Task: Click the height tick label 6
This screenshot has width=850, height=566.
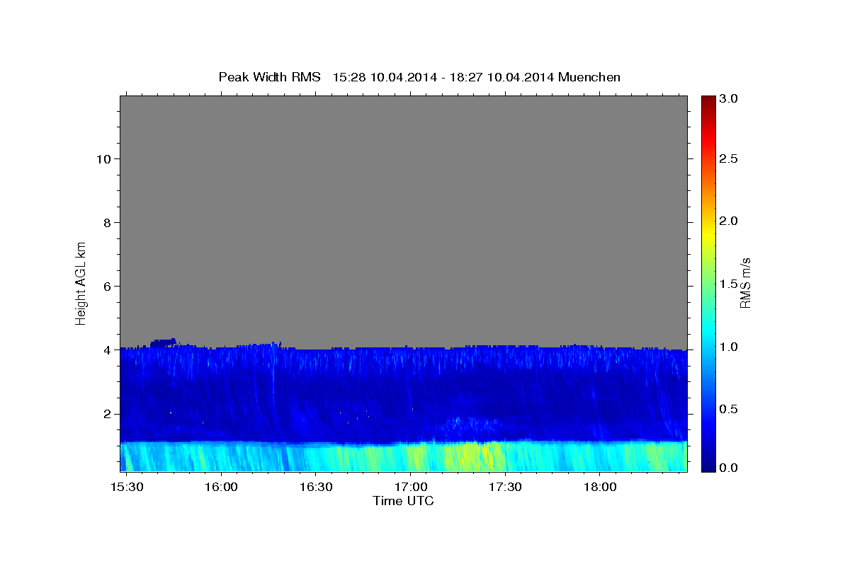Action: click(106, 286)
